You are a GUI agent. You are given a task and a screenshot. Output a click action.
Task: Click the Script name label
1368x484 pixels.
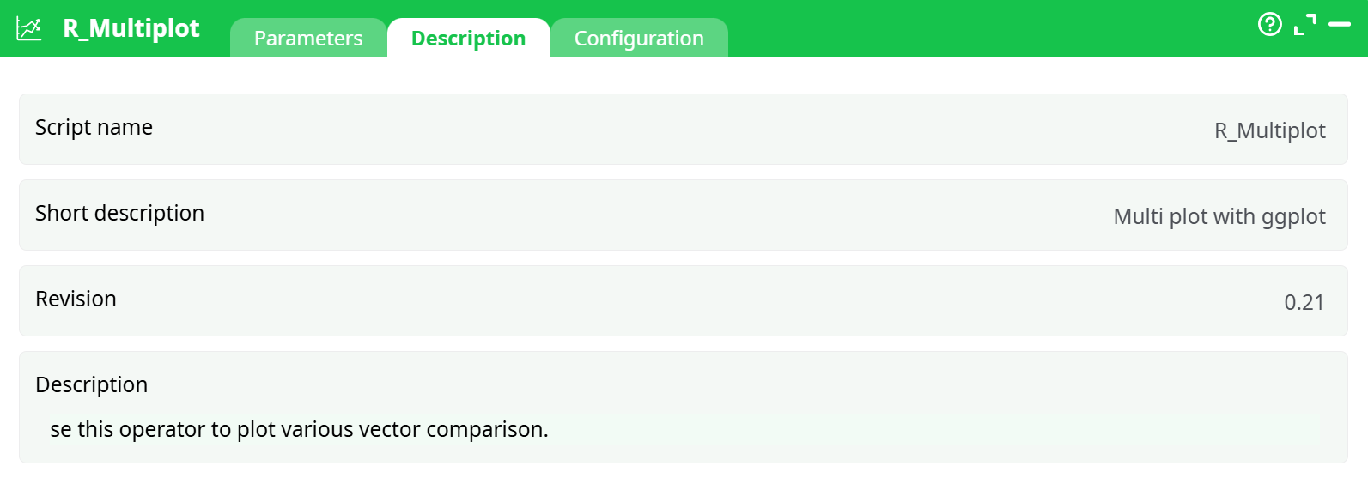coord(94,128)
